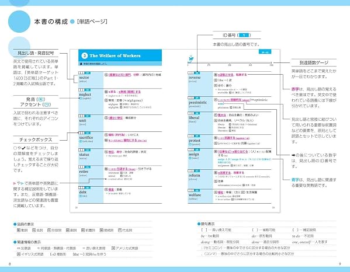Image resolution: width=350 pixels, height=272 pixels.
Task: Click the legend heading 関連情報の表示
Action: coord(29,242)
